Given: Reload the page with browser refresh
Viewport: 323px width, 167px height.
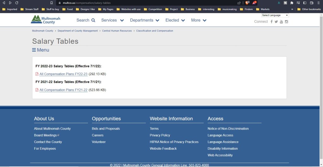Looking at the screenshot, I should coord(17,3).
